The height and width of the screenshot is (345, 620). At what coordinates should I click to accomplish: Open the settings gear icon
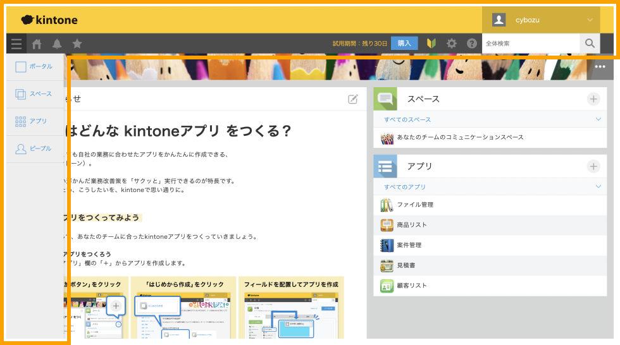click(x=451, y=44)
